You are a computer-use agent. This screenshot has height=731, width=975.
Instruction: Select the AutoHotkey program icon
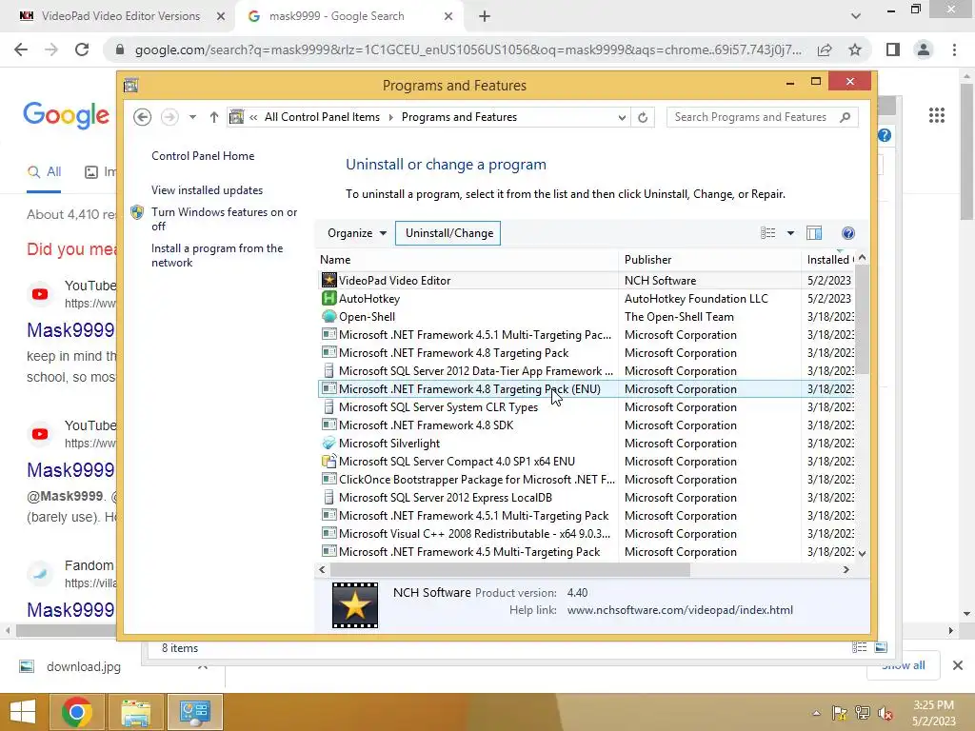coord(328,298)
